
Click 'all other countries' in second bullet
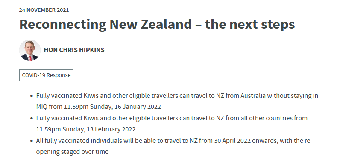point(266,118)
